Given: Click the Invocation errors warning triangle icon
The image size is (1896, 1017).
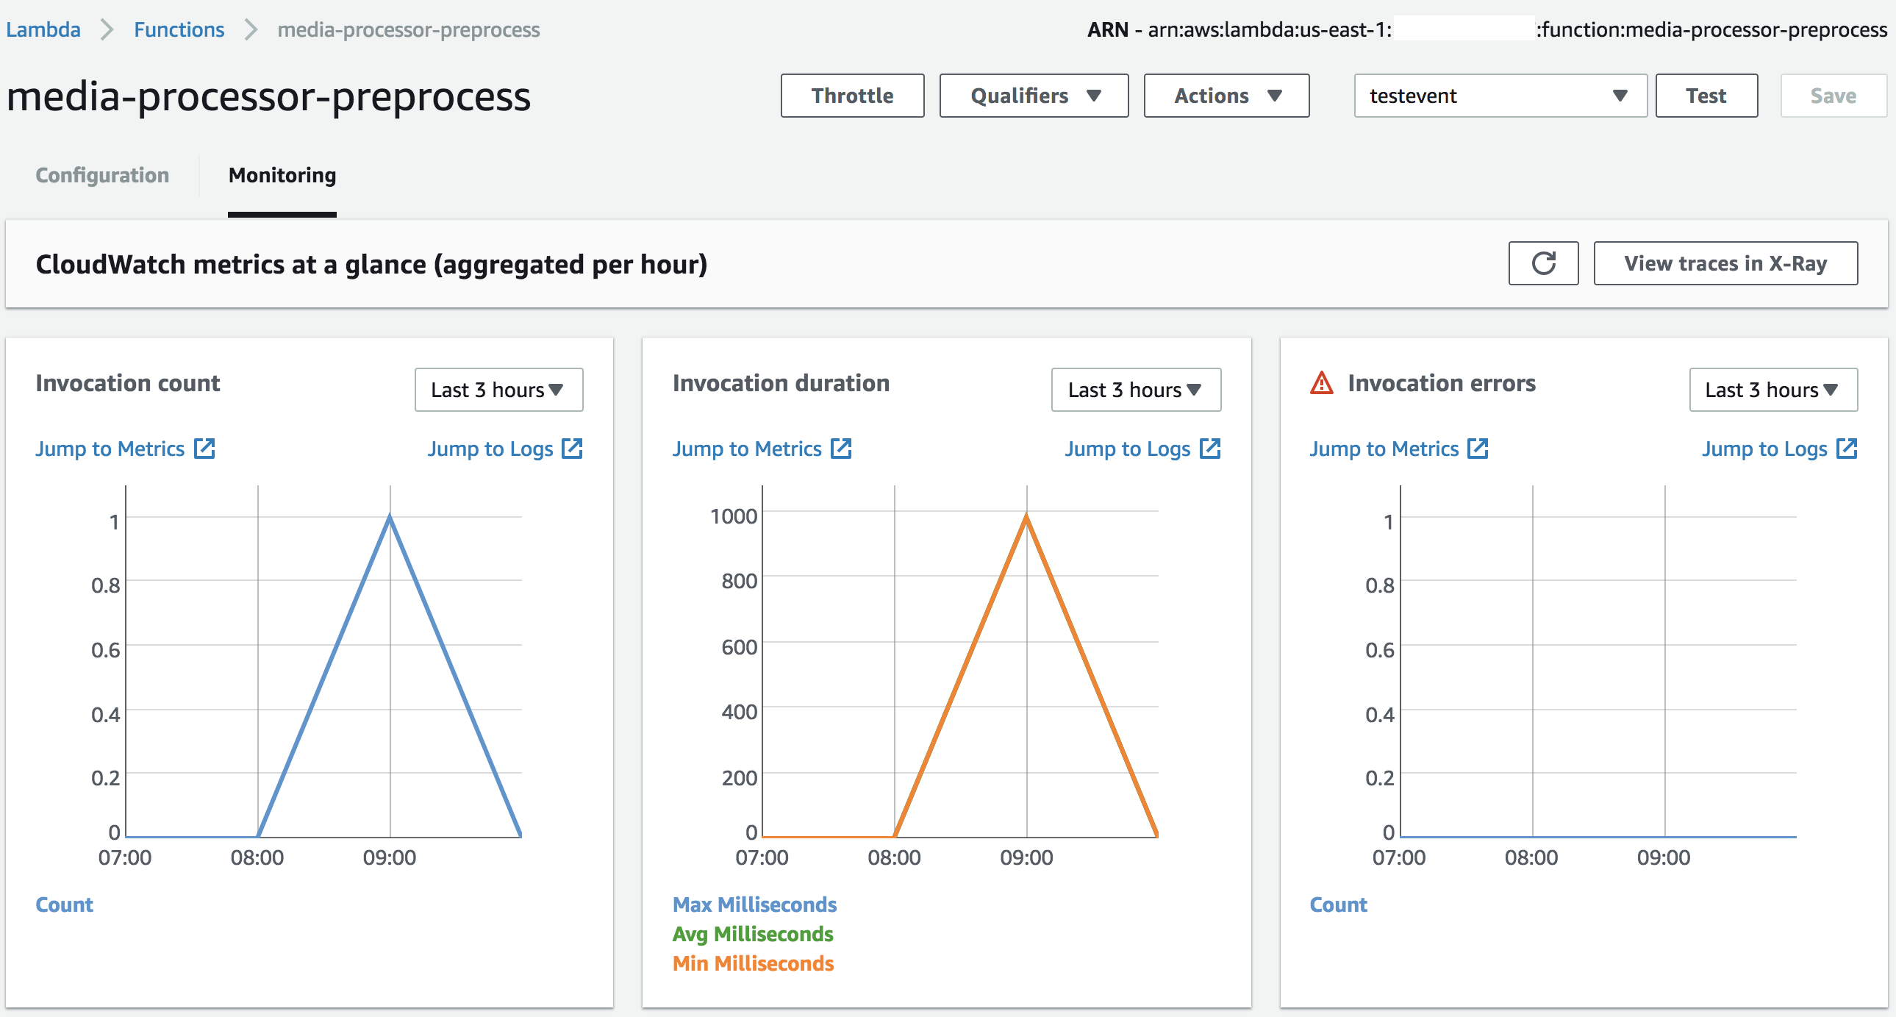Looking at the screenshot, I should pyautogui.click(x=1321, y=383).
